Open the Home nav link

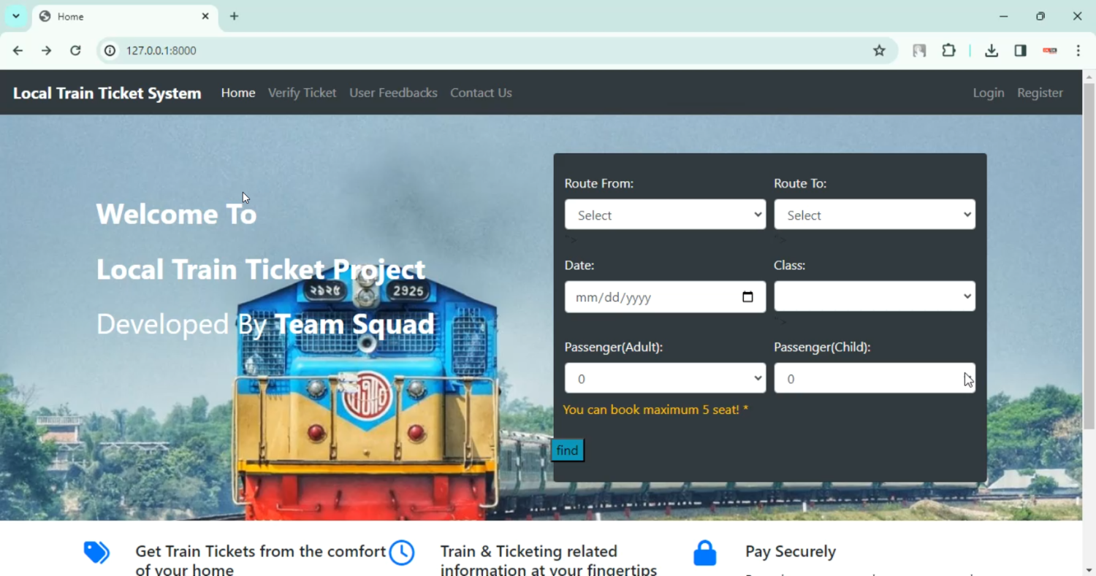coord(238,93)
